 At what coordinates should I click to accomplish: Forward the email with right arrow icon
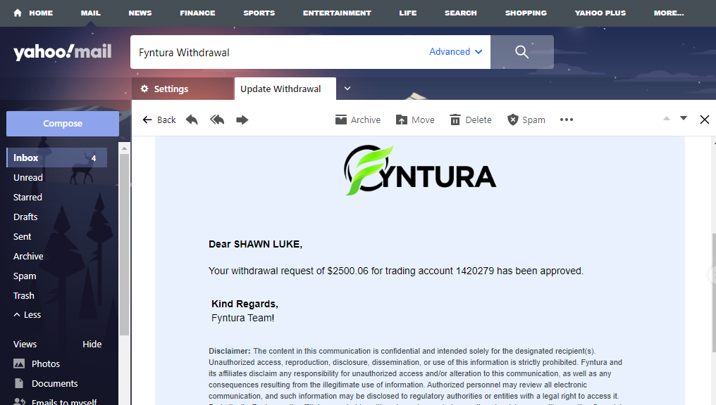point(242,120)
